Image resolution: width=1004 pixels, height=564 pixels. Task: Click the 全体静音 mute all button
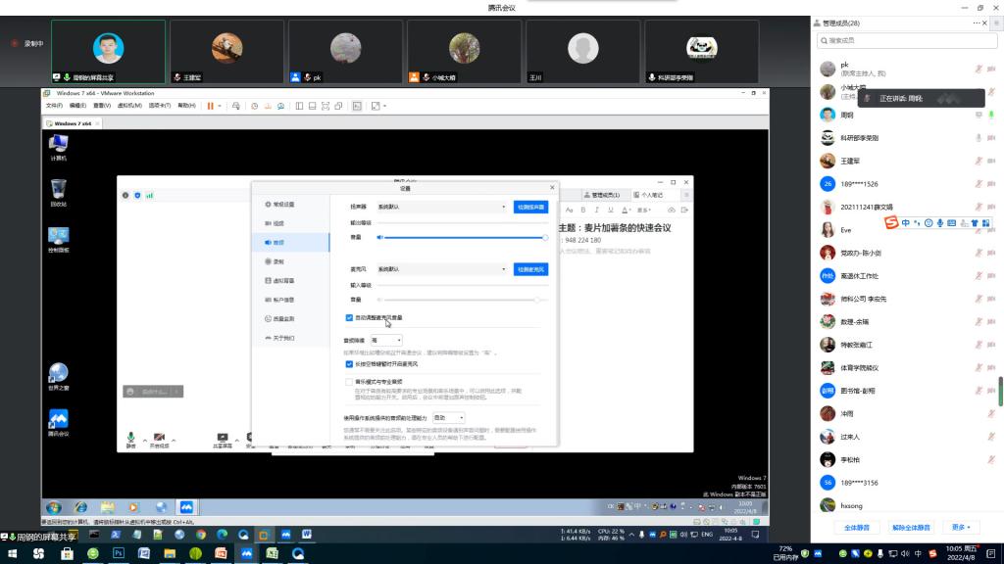click(x=858, y=527)
